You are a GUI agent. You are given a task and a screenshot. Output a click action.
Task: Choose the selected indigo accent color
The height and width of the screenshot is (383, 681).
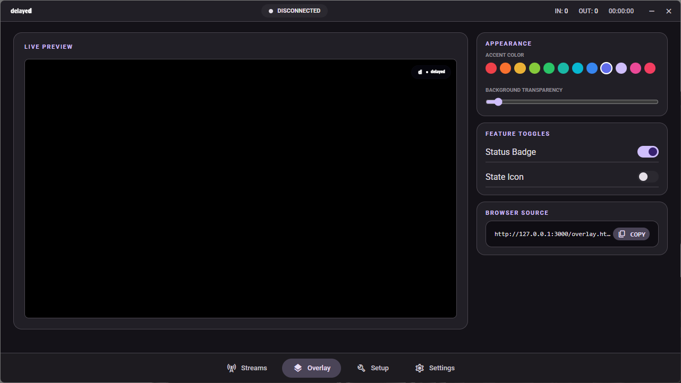pyautogui.click(x=607, y=68)
